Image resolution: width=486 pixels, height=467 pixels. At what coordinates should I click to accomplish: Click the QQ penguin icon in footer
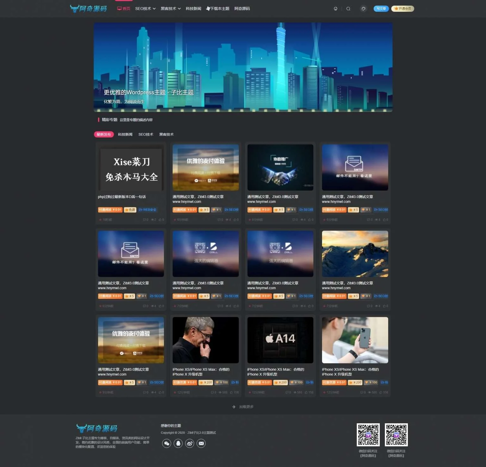tap(178, 443)
